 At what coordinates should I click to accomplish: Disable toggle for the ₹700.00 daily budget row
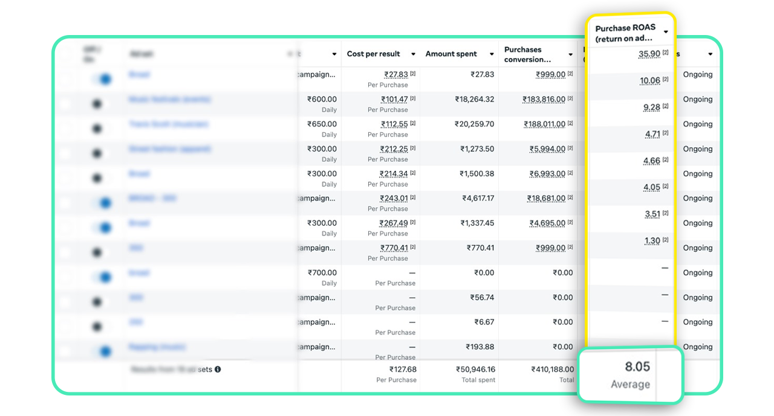pos(102,277)
